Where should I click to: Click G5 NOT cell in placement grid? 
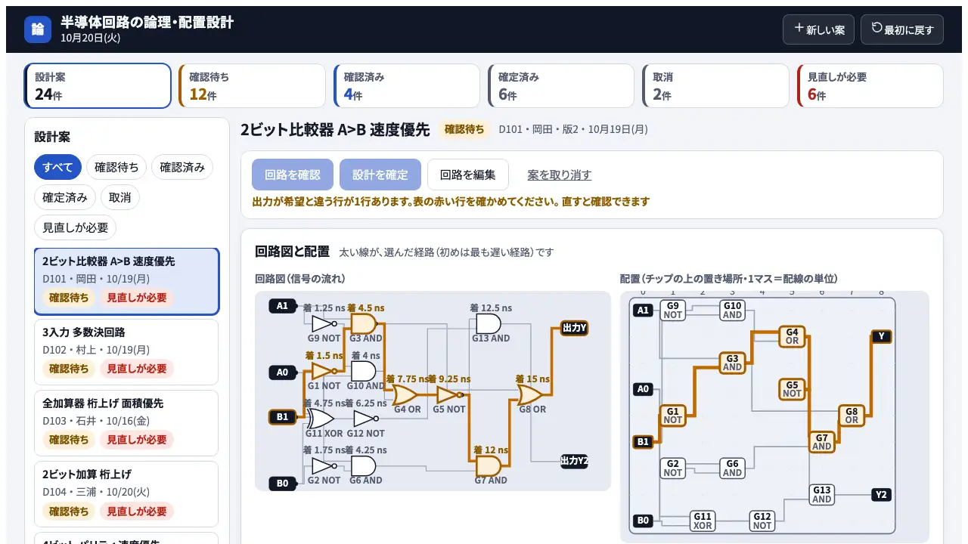(x=792, y=389)
